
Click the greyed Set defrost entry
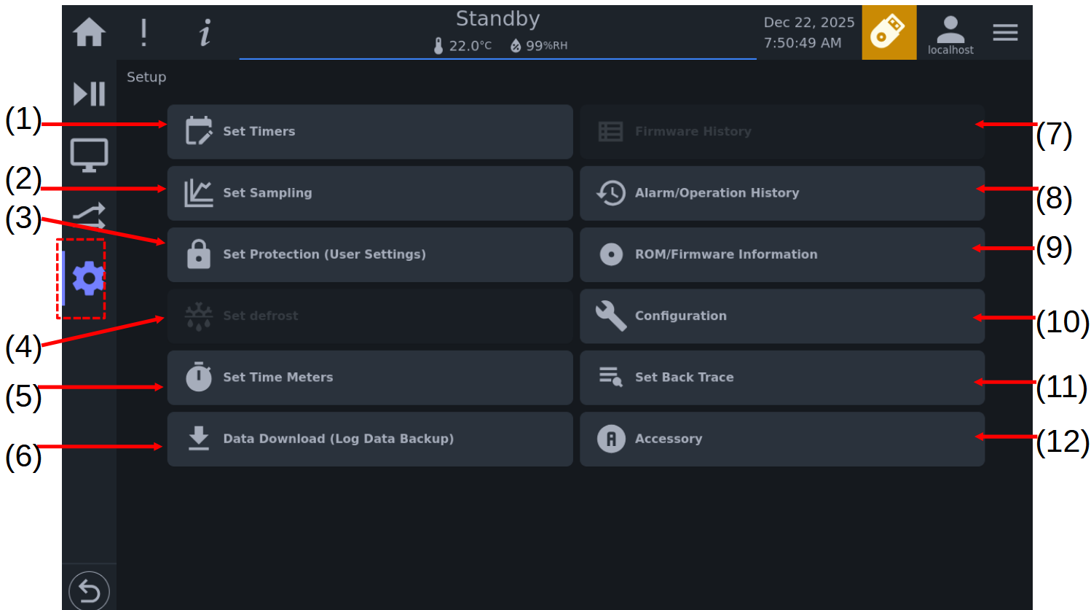pos(370,316)
